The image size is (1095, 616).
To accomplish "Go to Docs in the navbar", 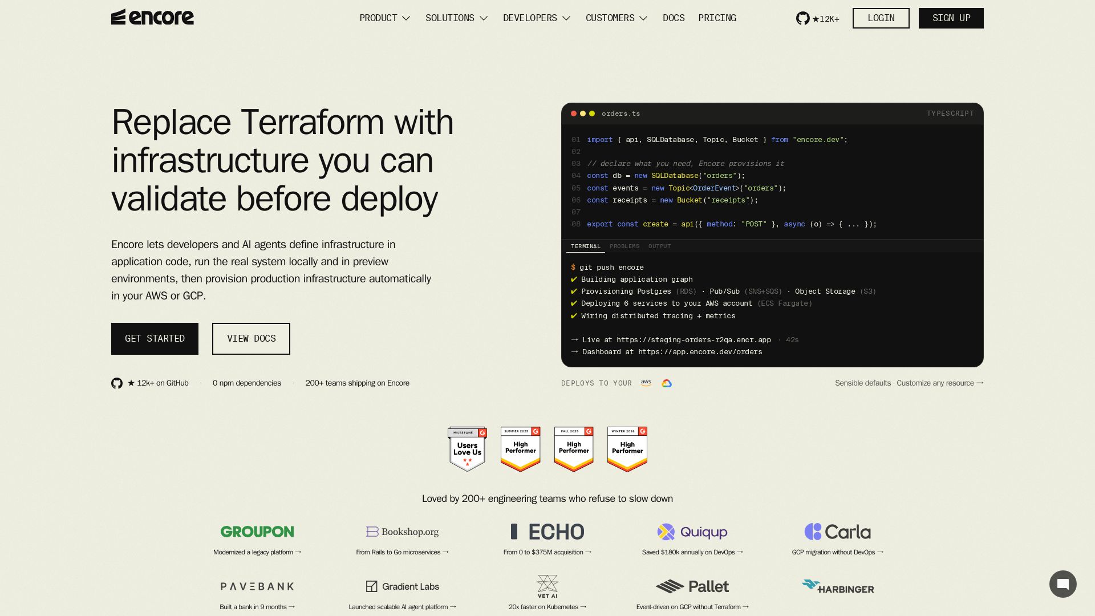I will click(674, 18).
